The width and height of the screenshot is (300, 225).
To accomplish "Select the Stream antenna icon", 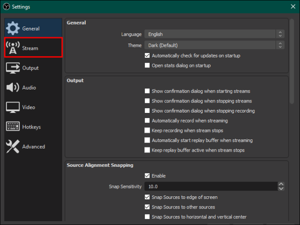I will pyautogui.click(x=13, y=48).
